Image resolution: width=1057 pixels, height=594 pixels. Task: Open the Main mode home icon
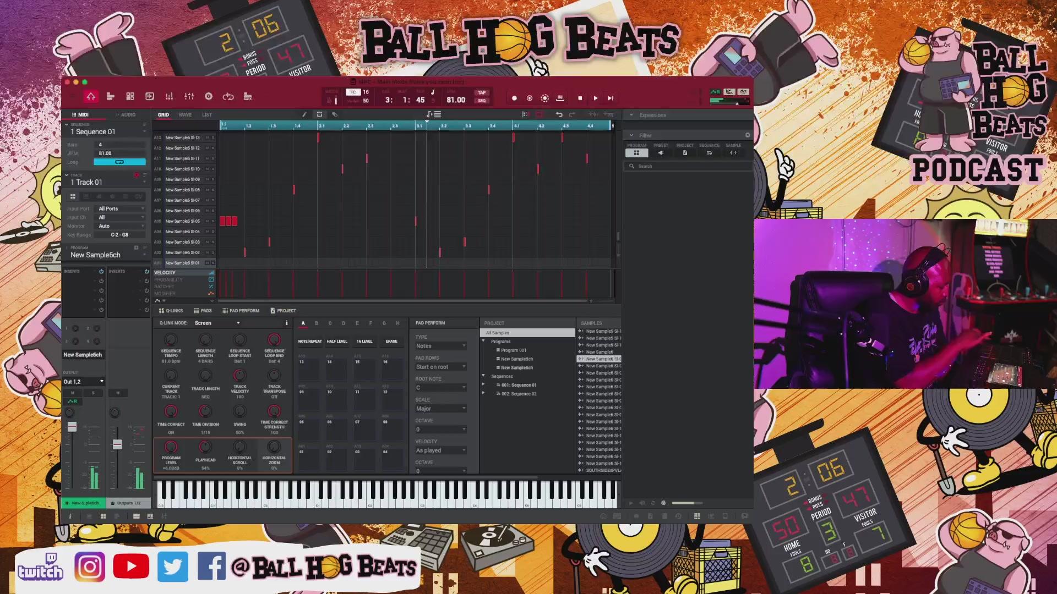pyautogui.click(x=91, y=97)
